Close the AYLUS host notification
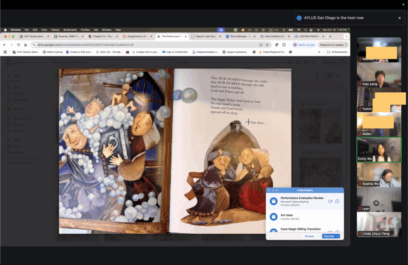This screenshot has height=265, width=408. [399, 18]
